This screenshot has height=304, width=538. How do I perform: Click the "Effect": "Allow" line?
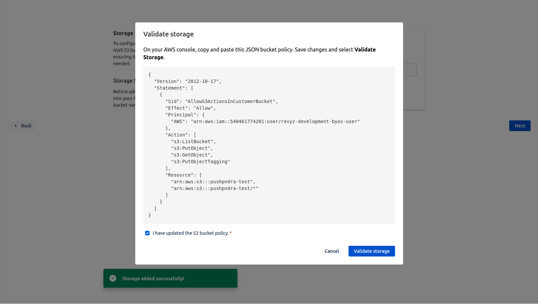190,108
